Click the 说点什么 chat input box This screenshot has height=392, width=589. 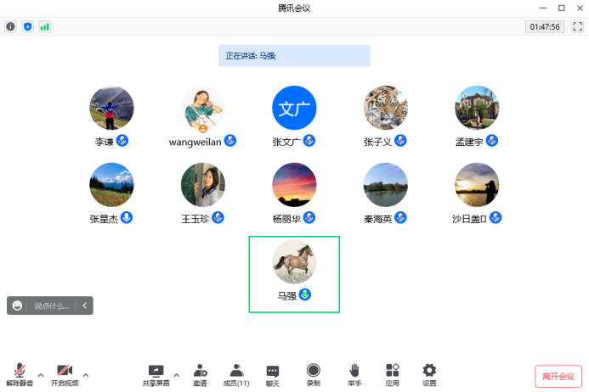pyautogui.click(x=53, y=305)
